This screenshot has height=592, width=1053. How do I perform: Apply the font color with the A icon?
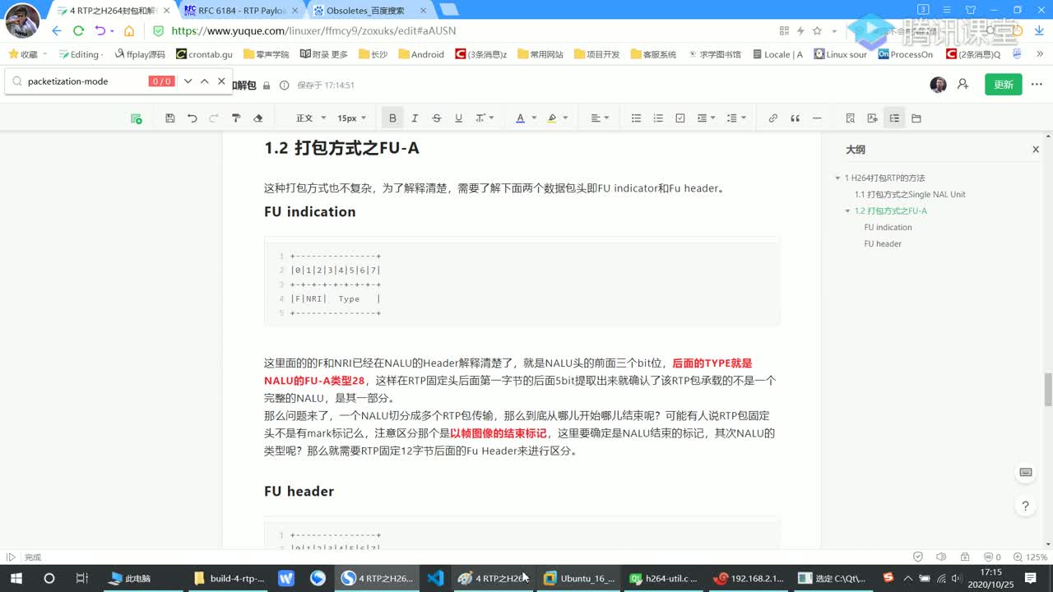pyautogui.click(x=520, y=118)
